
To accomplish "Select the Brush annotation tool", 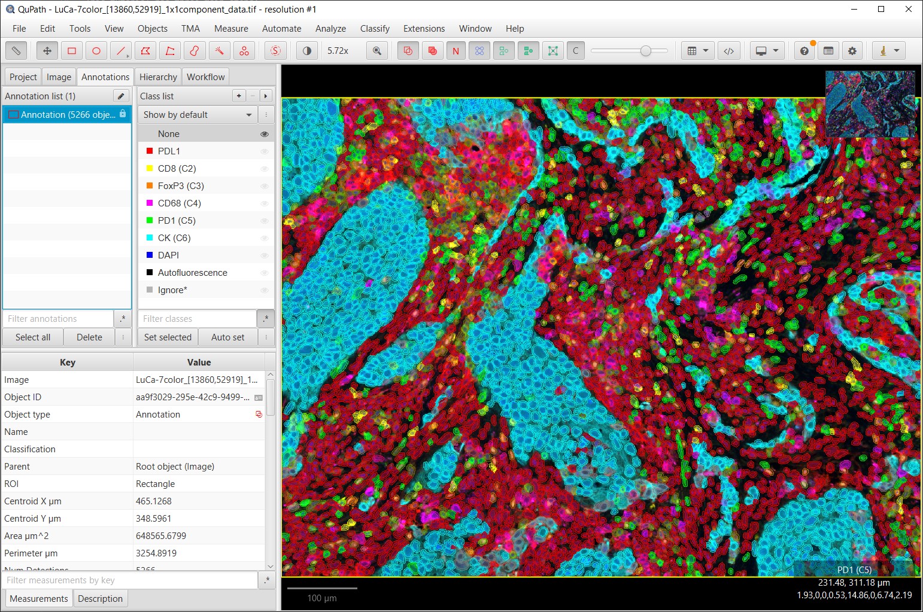I will click(x=195, y=51).
